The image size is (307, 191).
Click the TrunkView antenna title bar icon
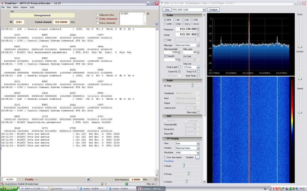(2, 3)
